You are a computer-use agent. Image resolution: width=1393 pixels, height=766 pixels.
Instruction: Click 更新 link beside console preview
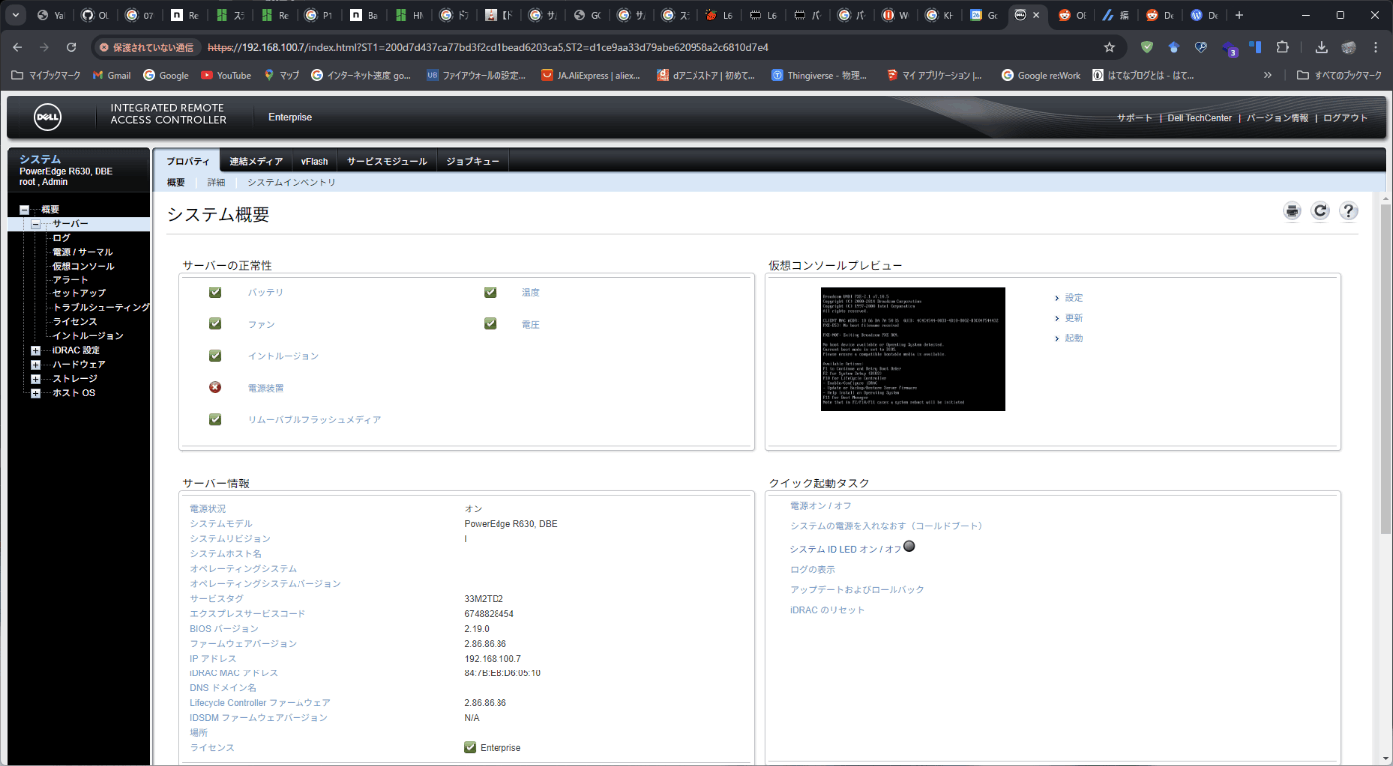point(1073,318)
